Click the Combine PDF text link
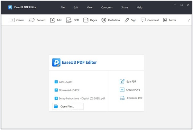Image resolution: width=193 pixels, height=130 pixels. tap(135, 98)
